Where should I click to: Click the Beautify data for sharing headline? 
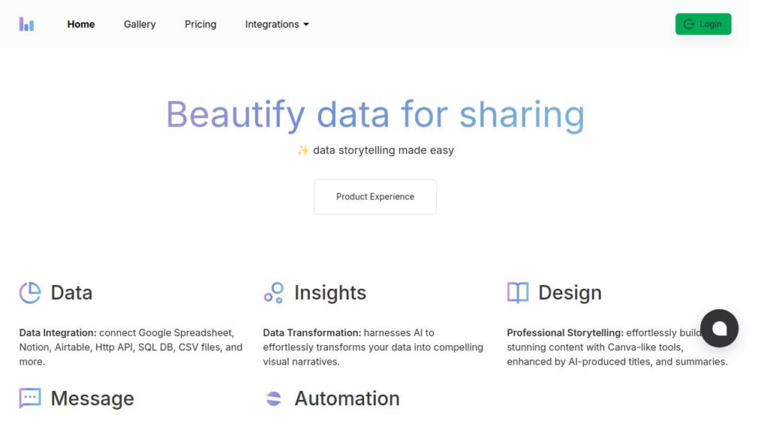375,114
